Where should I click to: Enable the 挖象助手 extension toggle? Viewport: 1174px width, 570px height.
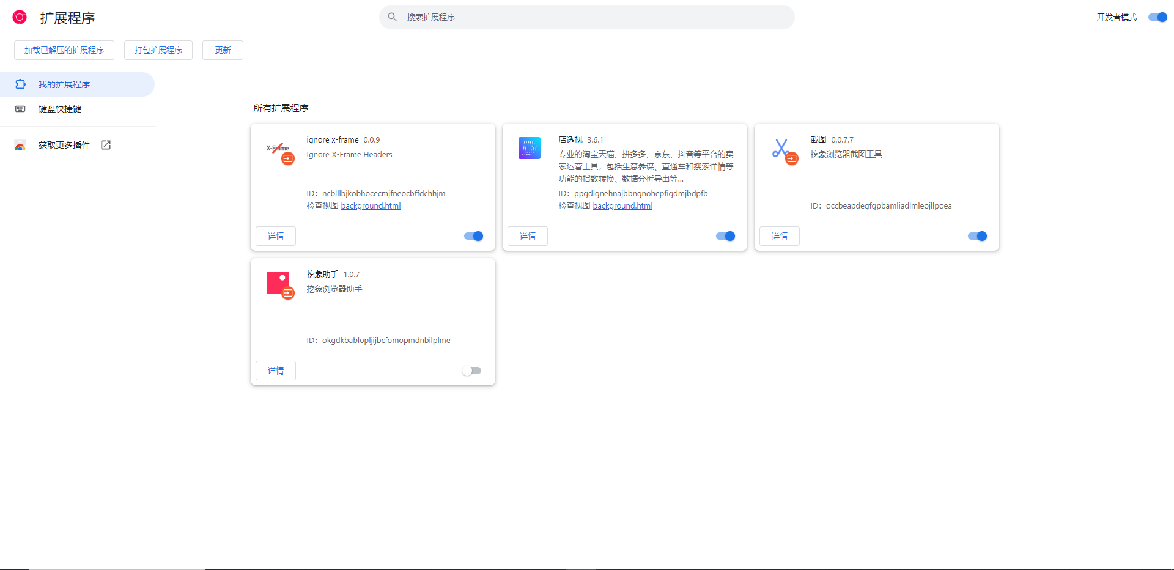point(471,371)
